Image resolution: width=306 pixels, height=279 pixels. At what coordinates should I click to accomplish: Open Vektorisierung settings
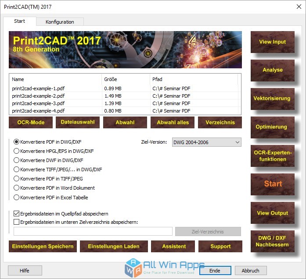[273, 99]
